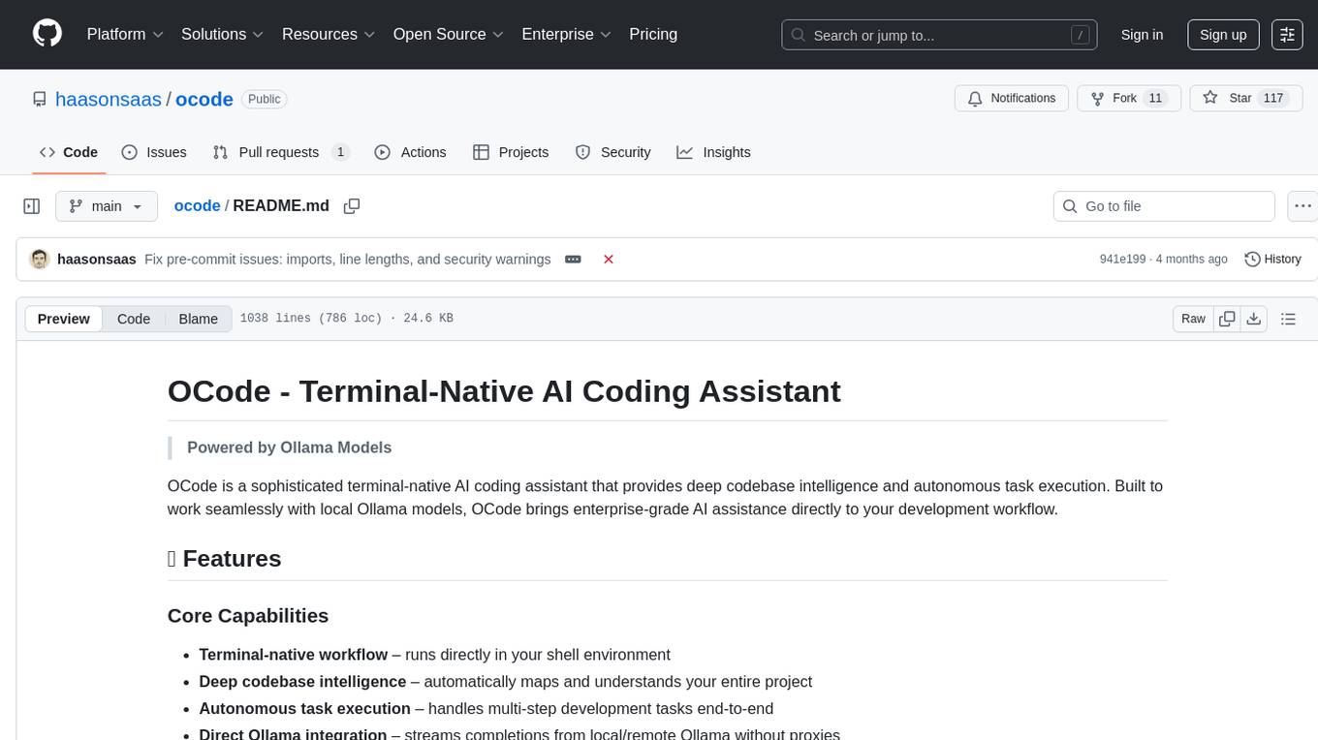Focus the Go to file field
This screenshot has width=1318, height=740.
coord(1164,206)
